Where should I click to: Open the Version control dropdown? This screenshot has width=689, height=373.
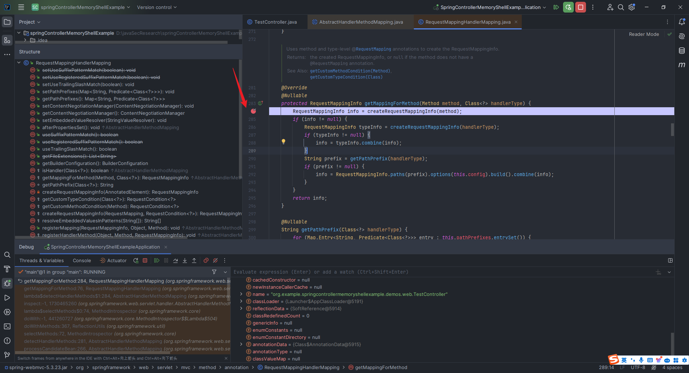pos(157,7)
